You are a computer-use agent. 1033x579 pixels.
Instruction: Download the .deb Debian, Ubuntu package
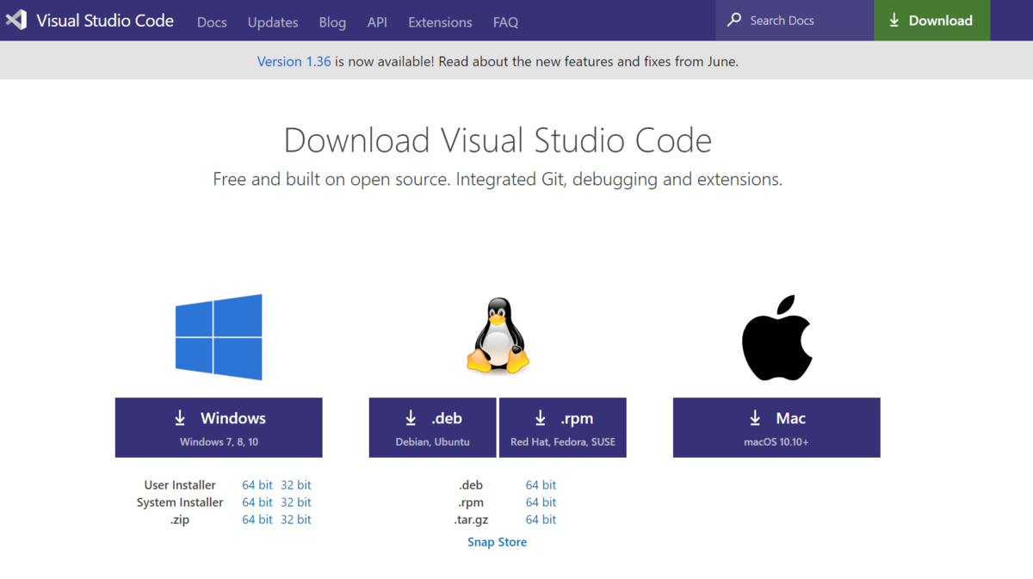point(433,428)
